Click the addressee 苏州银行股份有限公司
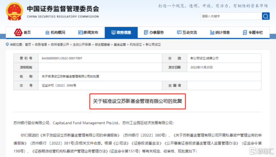 click(31, 123)
